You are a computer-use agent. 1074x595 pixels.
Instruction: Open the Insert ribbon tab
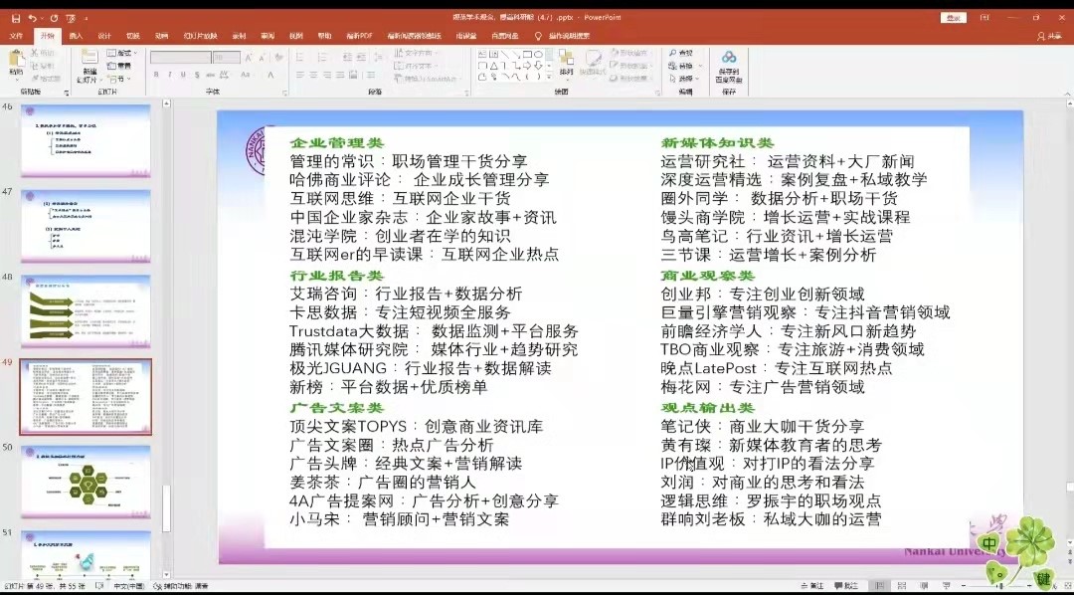(x=76, y=36)
